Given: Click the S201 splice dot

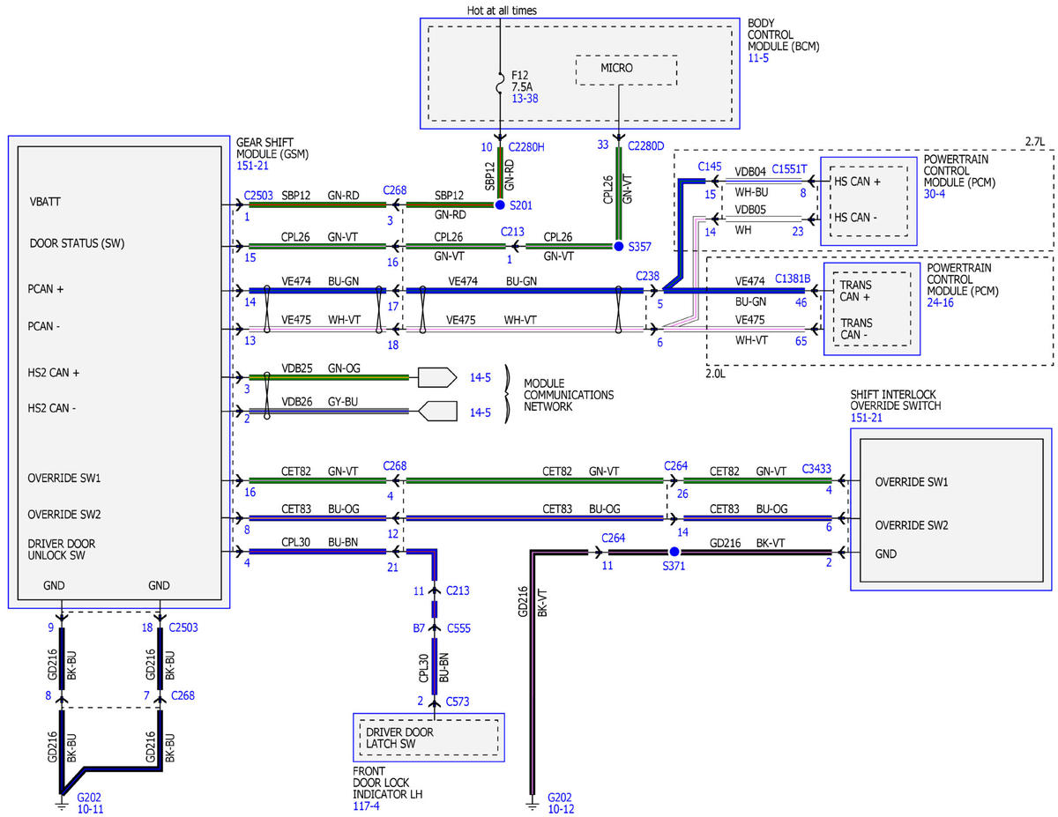Looking at the screenshot, I should (x=500, y=204).
